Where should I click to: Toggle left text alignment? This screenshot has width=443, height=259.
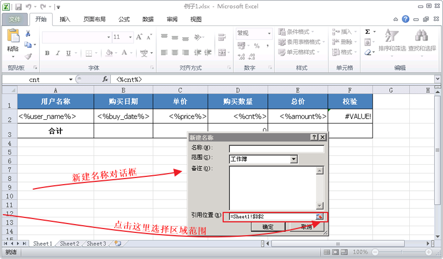tap(164, 53)
